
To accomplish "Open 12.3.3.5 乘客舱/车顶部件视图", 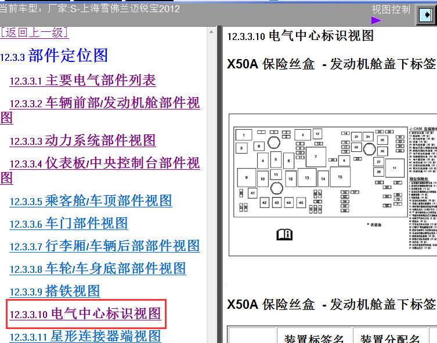I will coord(91,200).
